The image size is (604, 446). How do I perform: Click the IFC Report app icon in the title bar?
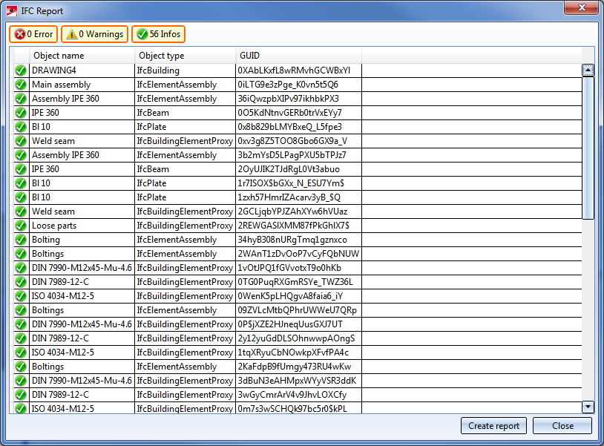pos(12,11)
